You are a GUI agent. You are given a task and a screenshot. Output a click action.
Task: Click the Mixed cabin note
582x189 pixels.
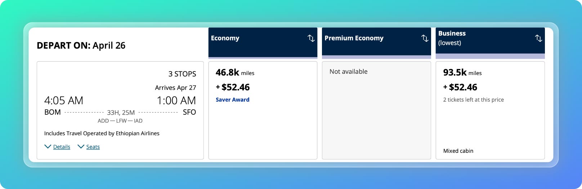point(458,151)
